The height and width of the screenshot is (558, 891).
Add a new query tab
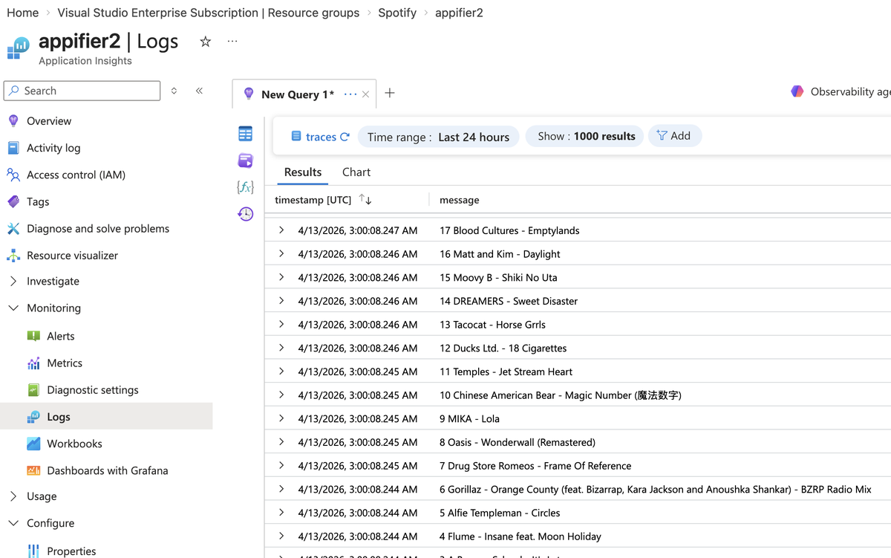[x=390, y=93]
